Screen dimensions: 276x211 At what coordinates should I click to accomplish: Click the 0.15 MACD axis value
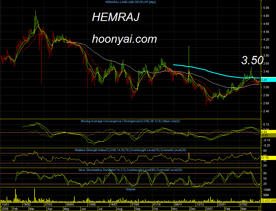(x=266, y=125)
